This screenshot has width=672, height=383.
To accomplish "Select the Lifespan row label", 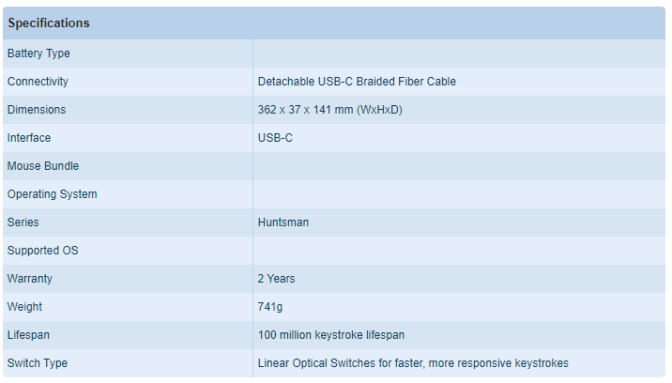I will pyautogui.click(x=29, y=335).
